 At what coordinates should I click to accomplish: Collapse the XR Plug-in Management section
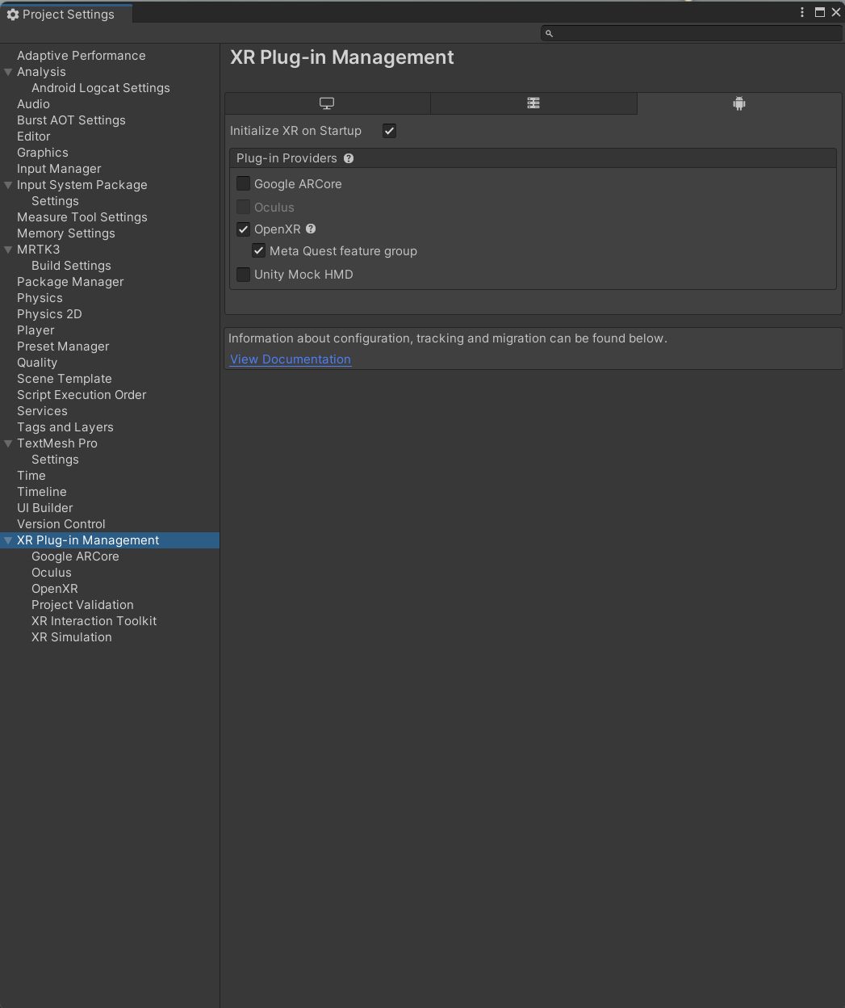[x=8, y=540]
